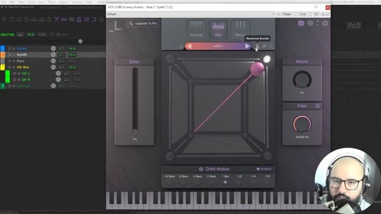Select previous preset with left arrow

coord(189,46)
